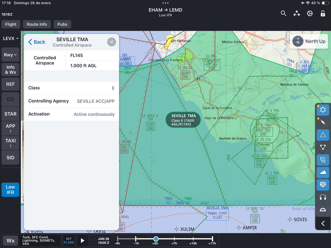Viewport: 331px width, 248px height.
Task: Select the Controlling Agency SEVILLE ACC/APP row
Action: (71, 101)
